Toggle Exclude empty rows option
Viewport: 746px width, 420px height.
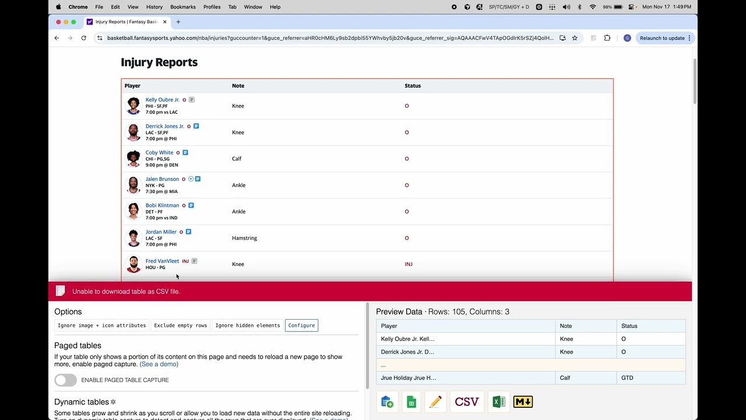[181, 325]
